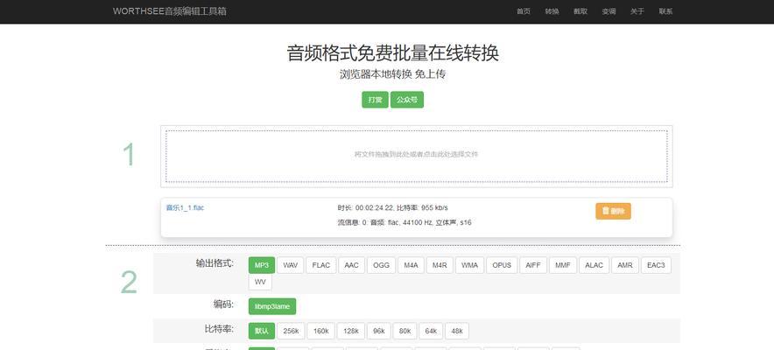
Task: Choose AIFF output format
Action: click(533, 265)
